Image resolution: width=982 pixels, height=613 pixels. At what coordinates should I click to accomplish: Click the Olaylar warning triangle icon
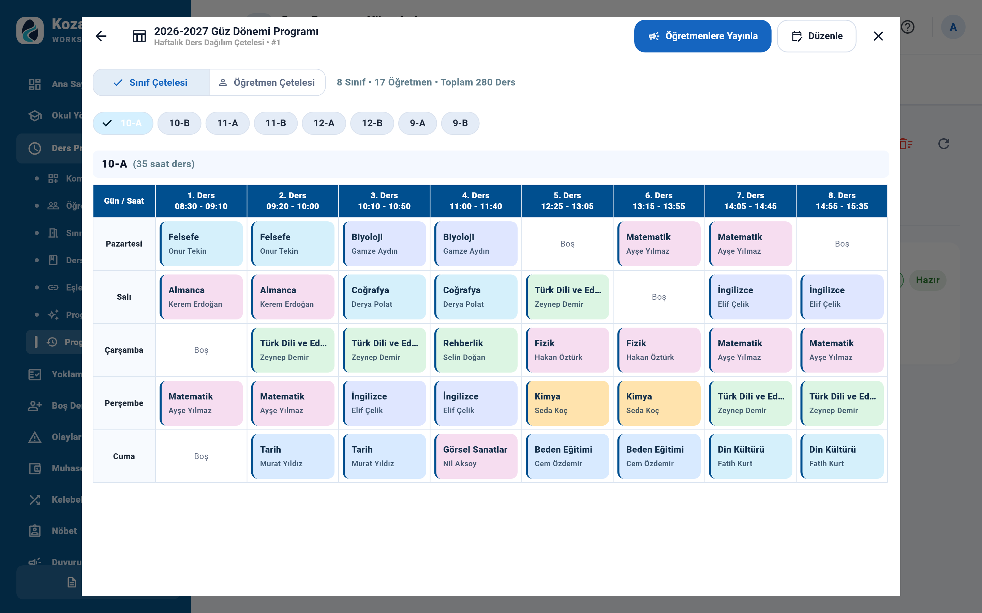pyautogui.click(x=35, y=437)
